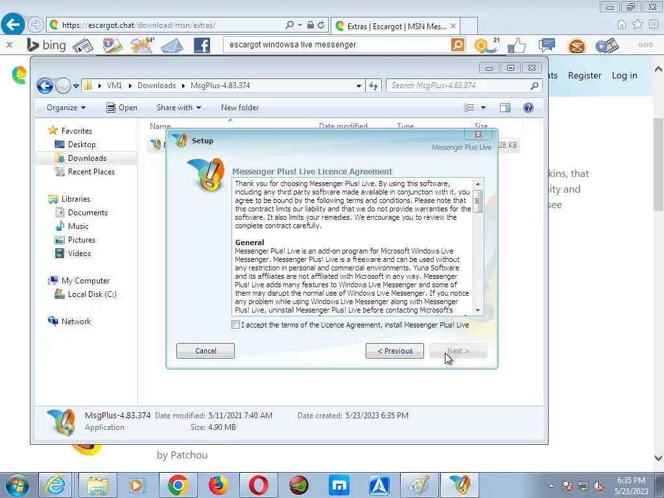This screenshot has height=498, width=664.
Task: Open weather icon in Bing toolbar
Action: tap(142, 45)
